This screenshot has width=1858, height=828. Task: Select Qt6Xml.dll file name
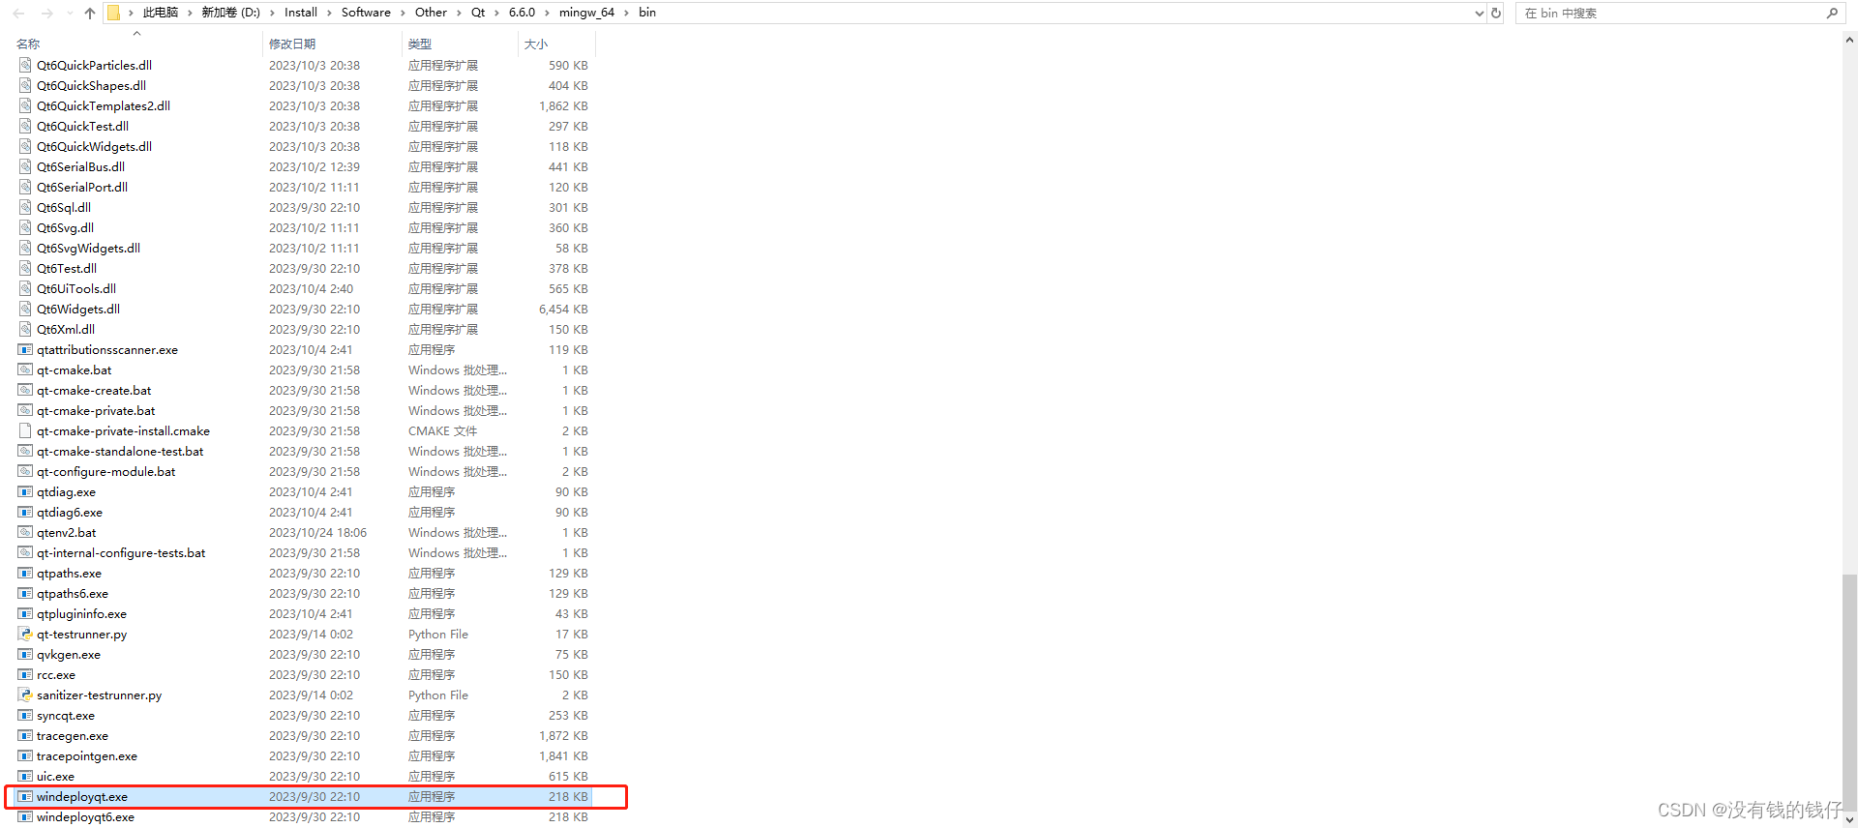pos(66,329)
